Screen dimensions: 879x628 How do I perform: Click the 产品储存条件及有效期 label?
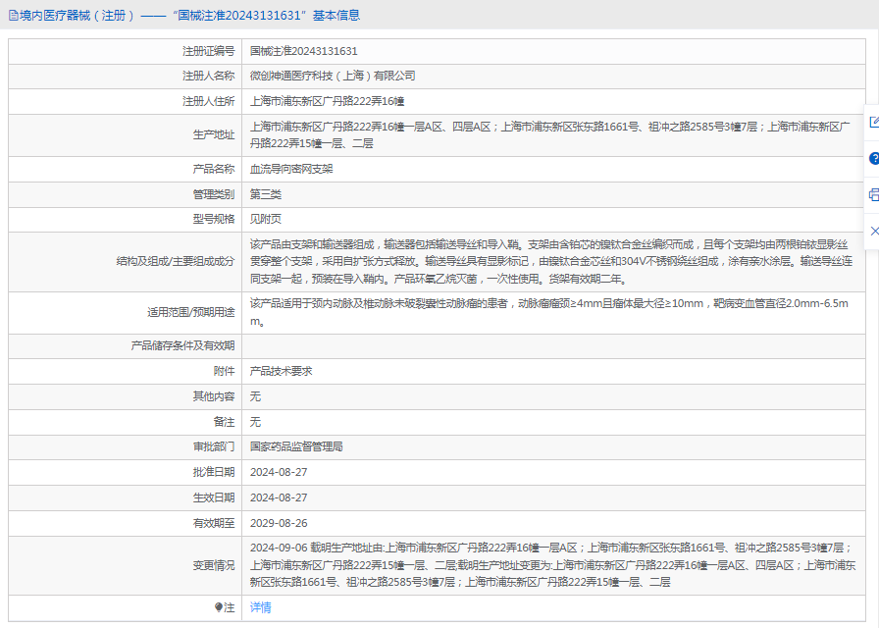(x=182, y=346)
